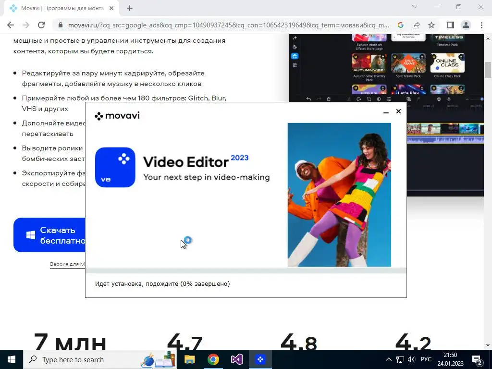Click the webcam record icon in editor preview
Viewport: 492px width, 369px height.
tap(439, 99)
